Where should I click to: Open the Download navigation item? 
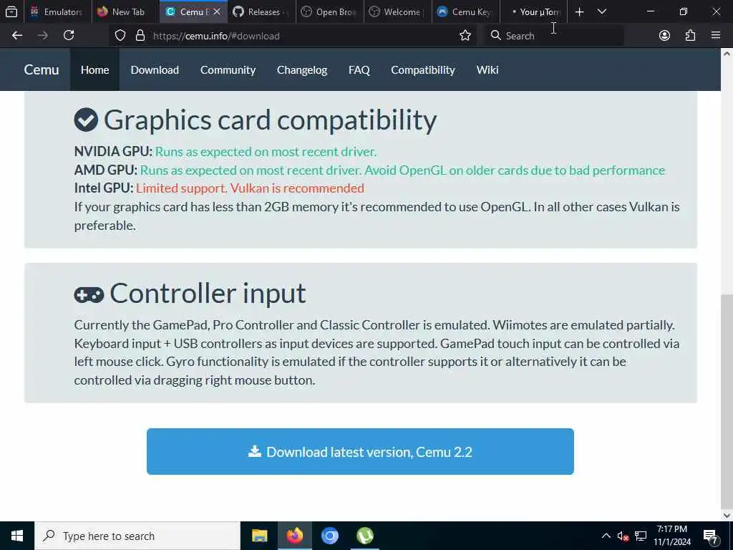(x=155, y=69)
